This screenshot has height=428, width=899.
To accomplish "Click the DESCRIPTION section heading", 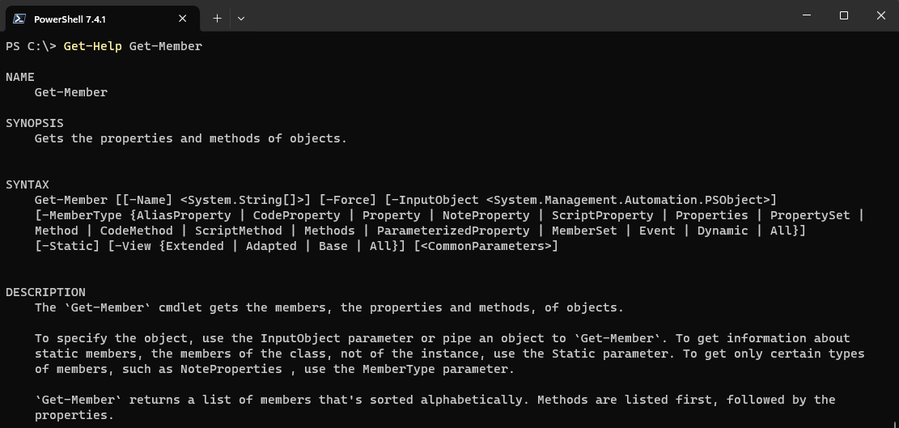I will [x=45, y=292].
